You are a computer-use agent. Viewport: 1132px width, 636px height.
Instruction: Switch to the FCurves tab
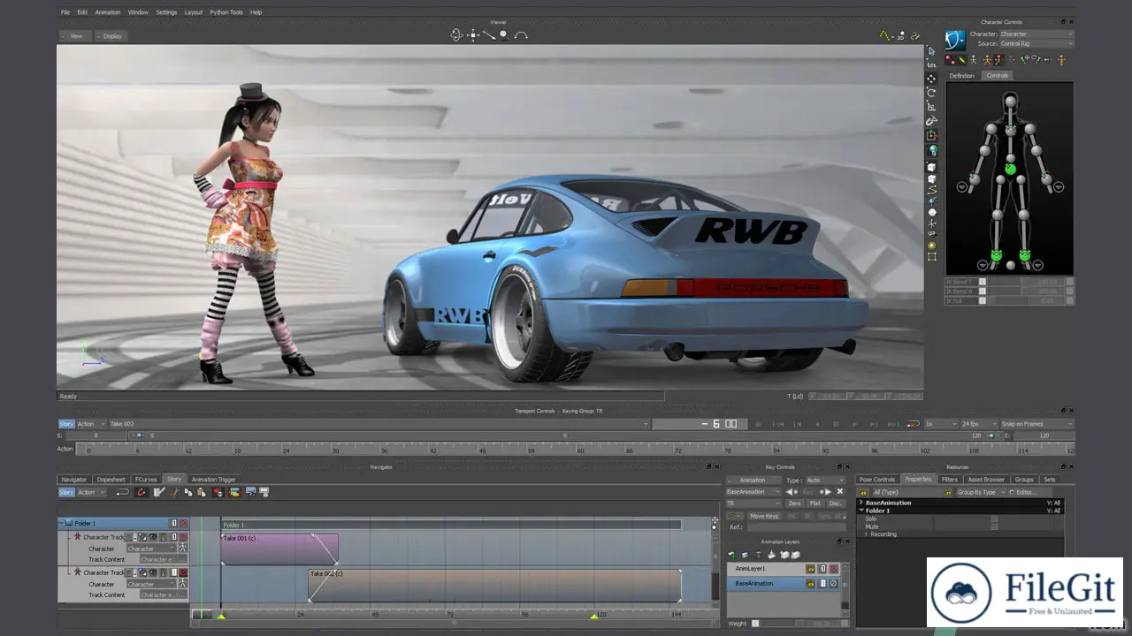(x=146, y=480)
